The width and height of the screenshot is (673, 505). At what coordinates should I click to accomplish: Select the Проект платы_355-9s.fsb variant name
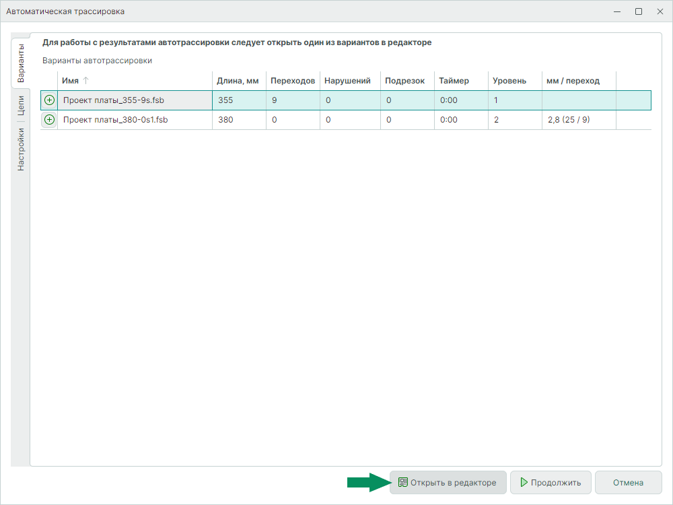(114, 100)
